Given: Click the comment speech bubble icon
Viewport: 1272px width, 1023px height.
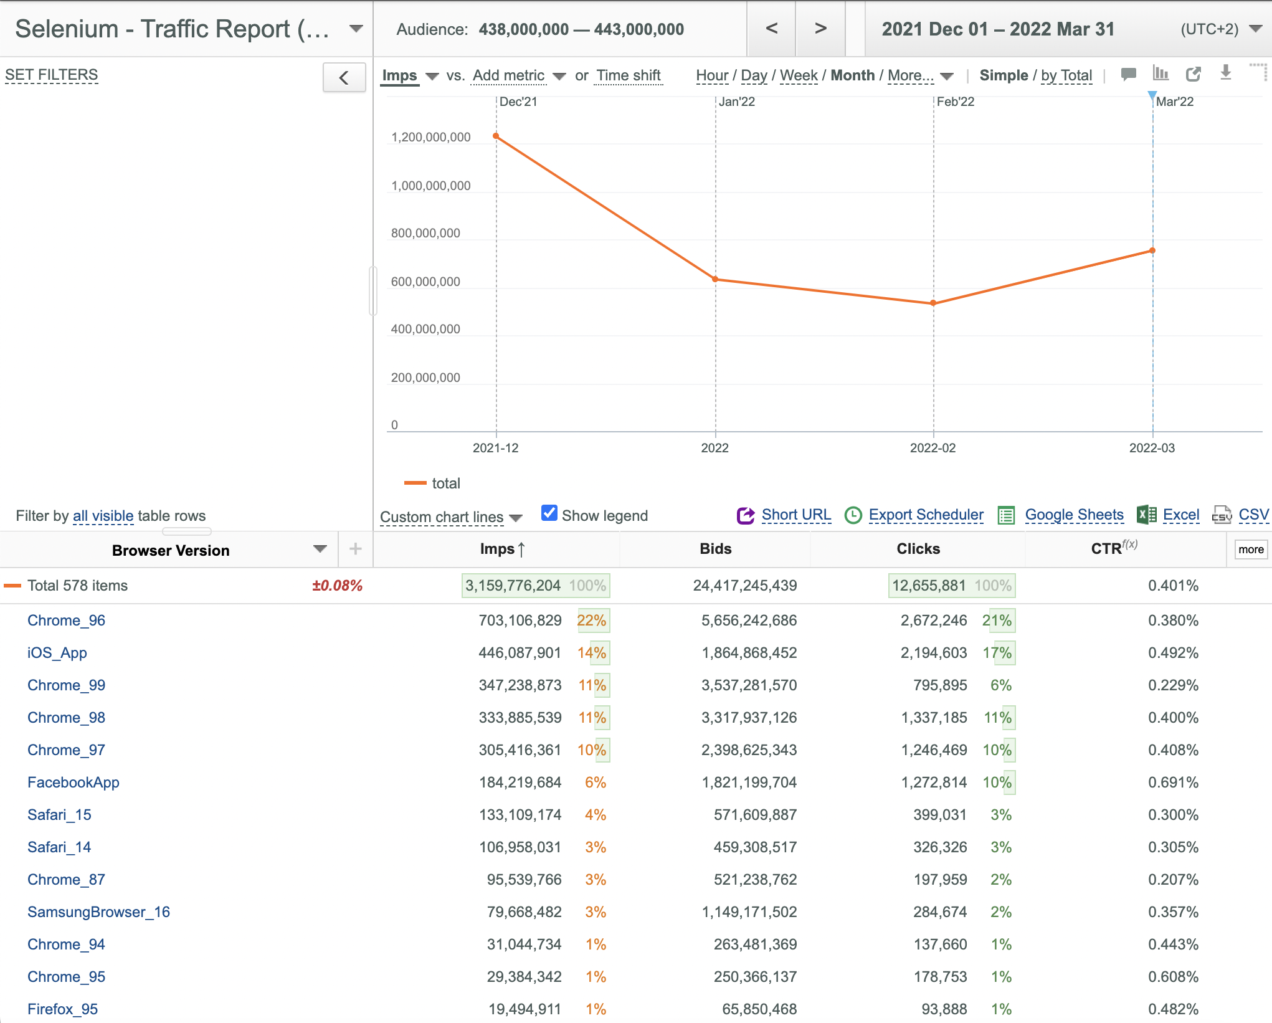Looking at the screenshot, I should coord(1128,75).
